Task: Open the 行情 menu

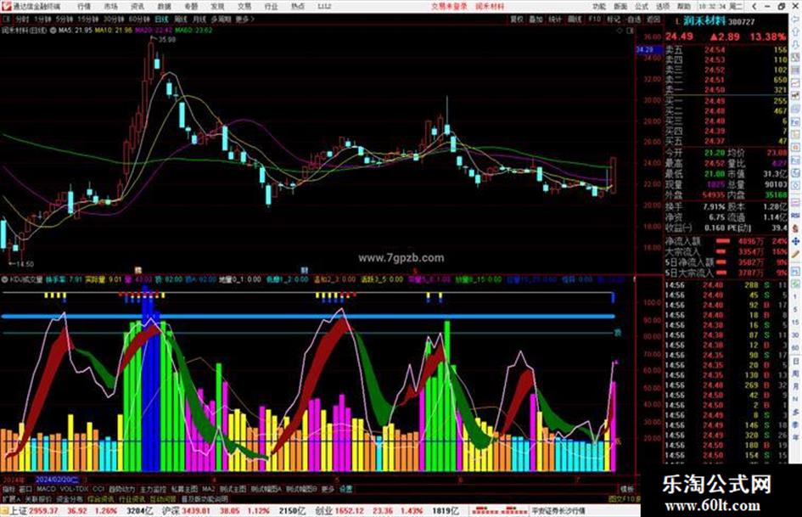Action: (84, 6)
